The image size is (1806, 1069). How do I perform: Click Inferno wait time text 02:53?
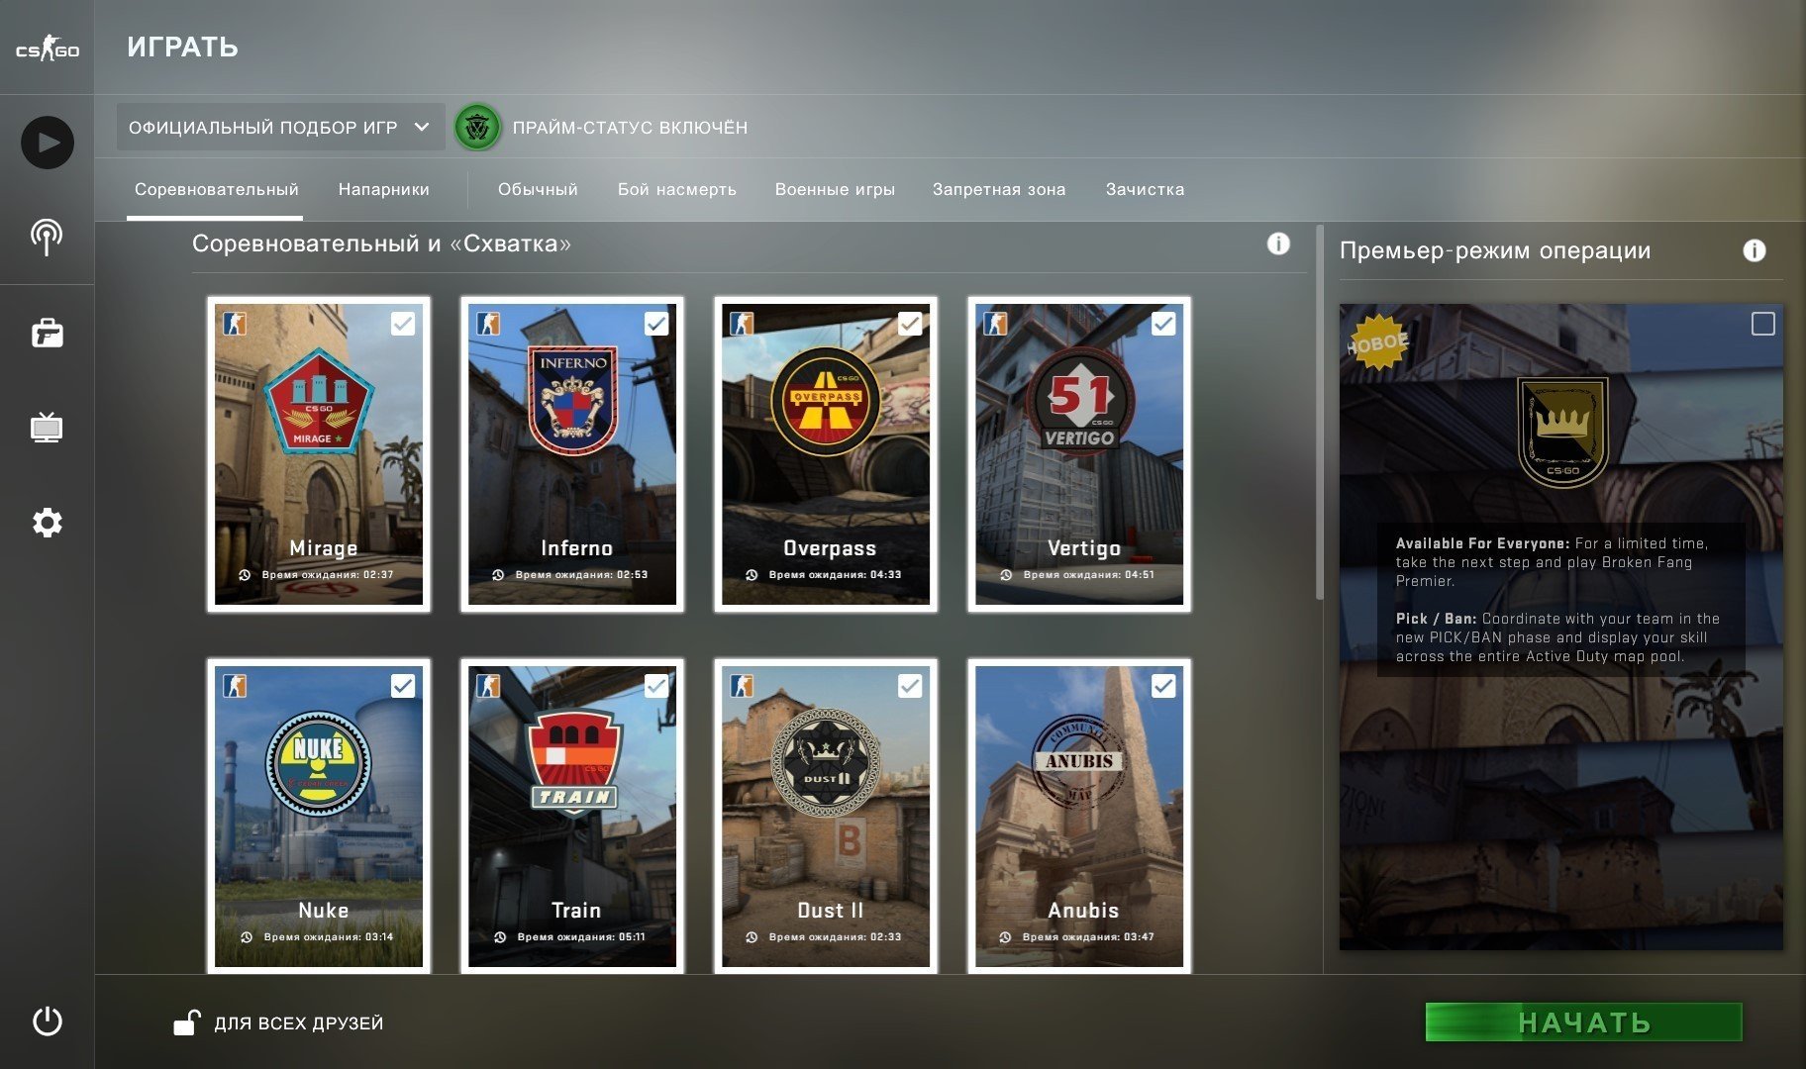tap(581, 575)
